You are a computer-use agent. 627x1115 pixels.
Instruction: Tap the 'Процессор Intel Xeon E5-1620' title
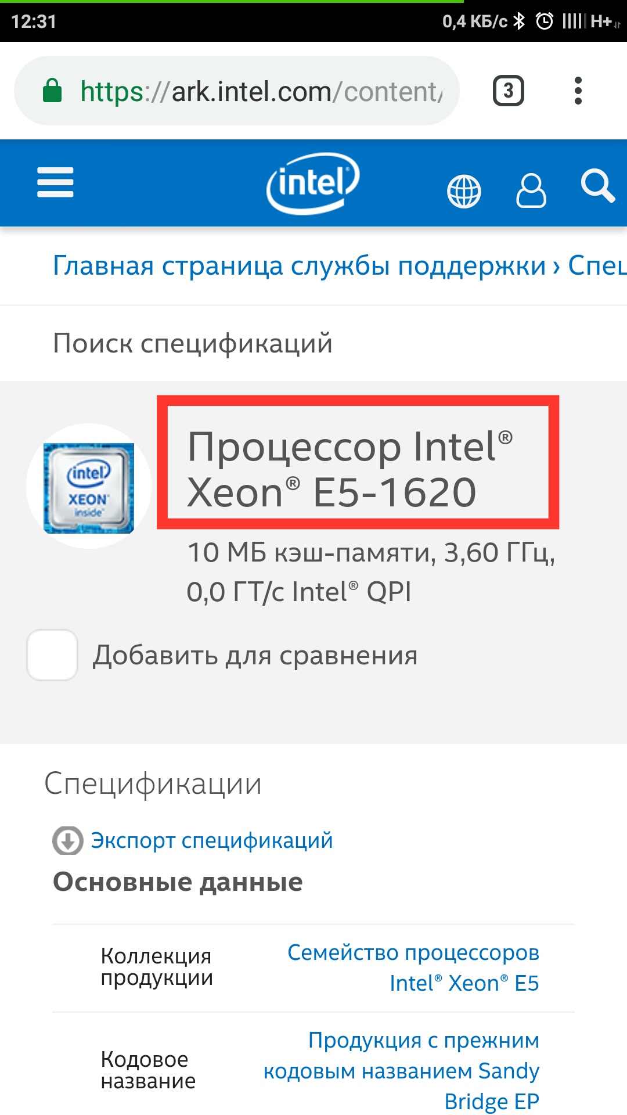(350, 469)
